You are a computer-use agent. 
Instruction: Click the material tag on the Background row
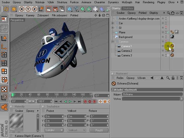[x=172, y=37]
